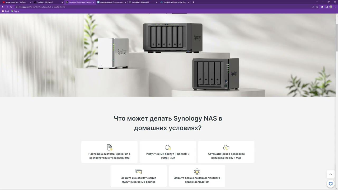Reload the page with the refresh icon
The width and height of the screenshot is (338, 190).
click(11, 7)
